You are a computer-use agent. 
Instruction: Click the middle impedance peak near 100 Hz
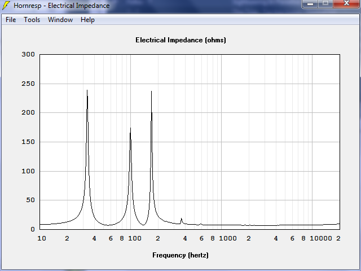pyautogui.click(x=130, y=128)
